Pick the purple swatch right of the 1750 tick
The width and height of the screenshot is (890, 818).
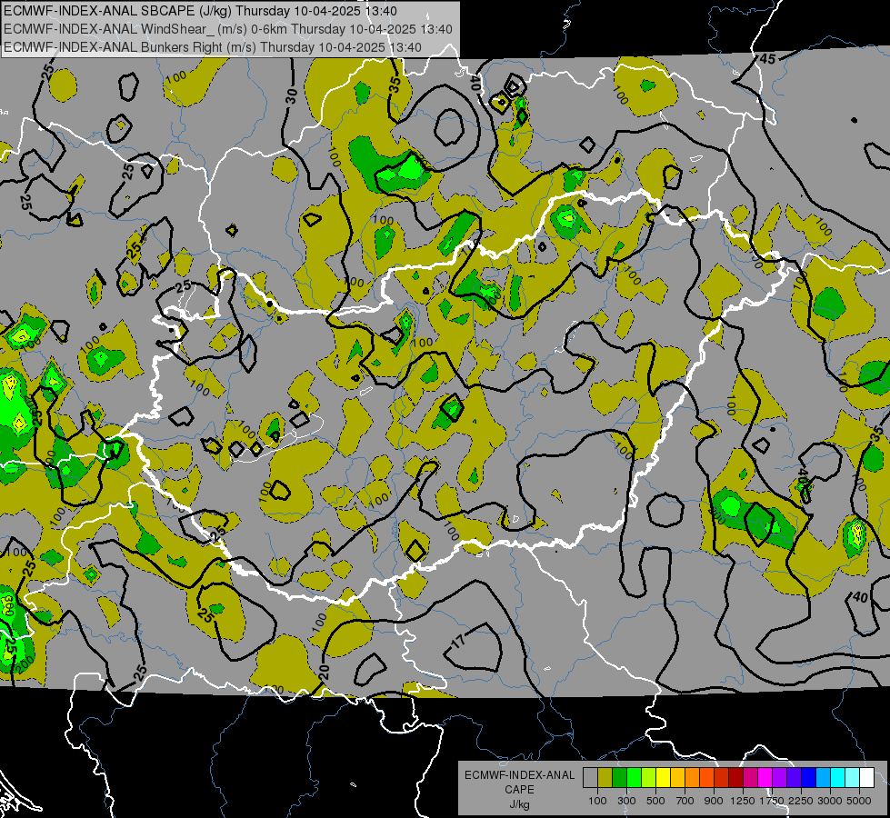click(780, 777)
